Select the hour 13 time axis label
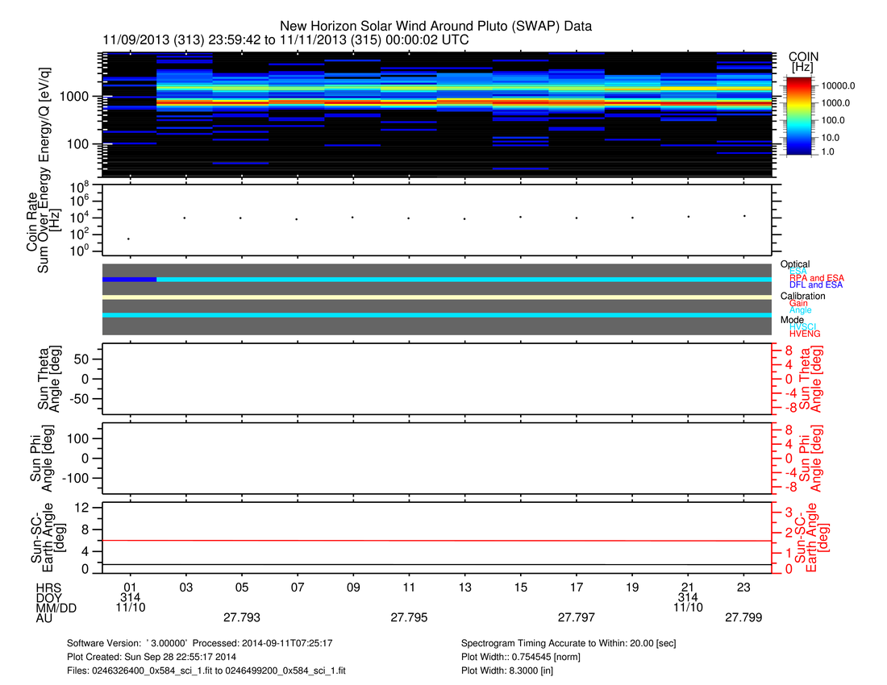This screenshot has height=685, width=887. pyautogui.click(x=464, y=585)
